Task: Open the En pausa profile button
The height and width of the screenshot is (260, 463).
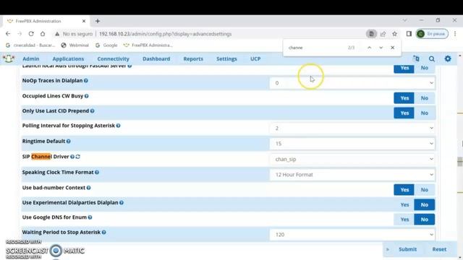Action: [432, 34]
